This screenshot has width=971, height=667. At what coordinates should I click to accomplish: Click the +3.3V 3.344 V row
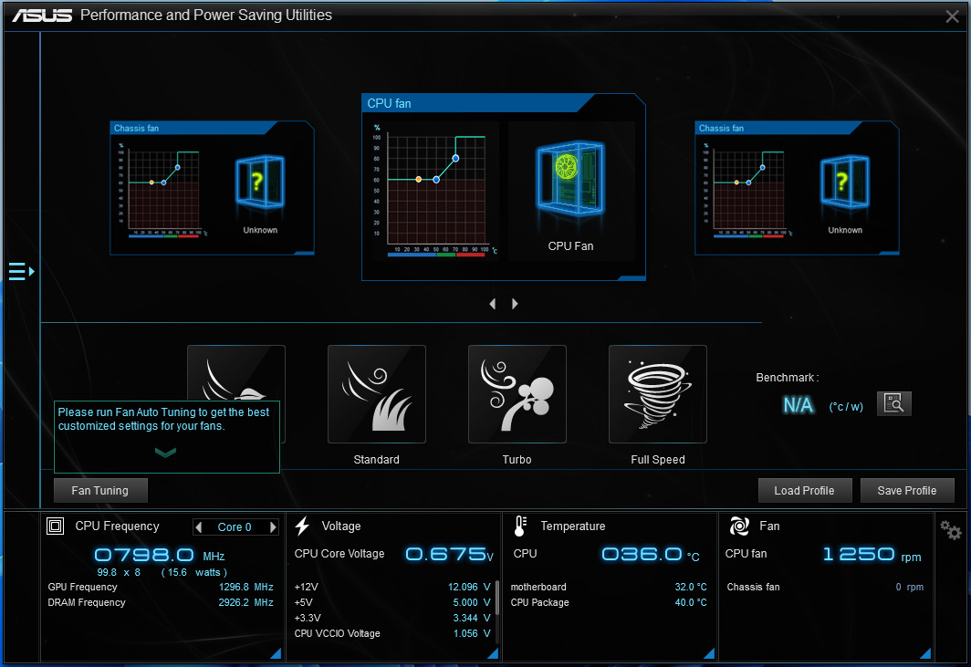392,618
